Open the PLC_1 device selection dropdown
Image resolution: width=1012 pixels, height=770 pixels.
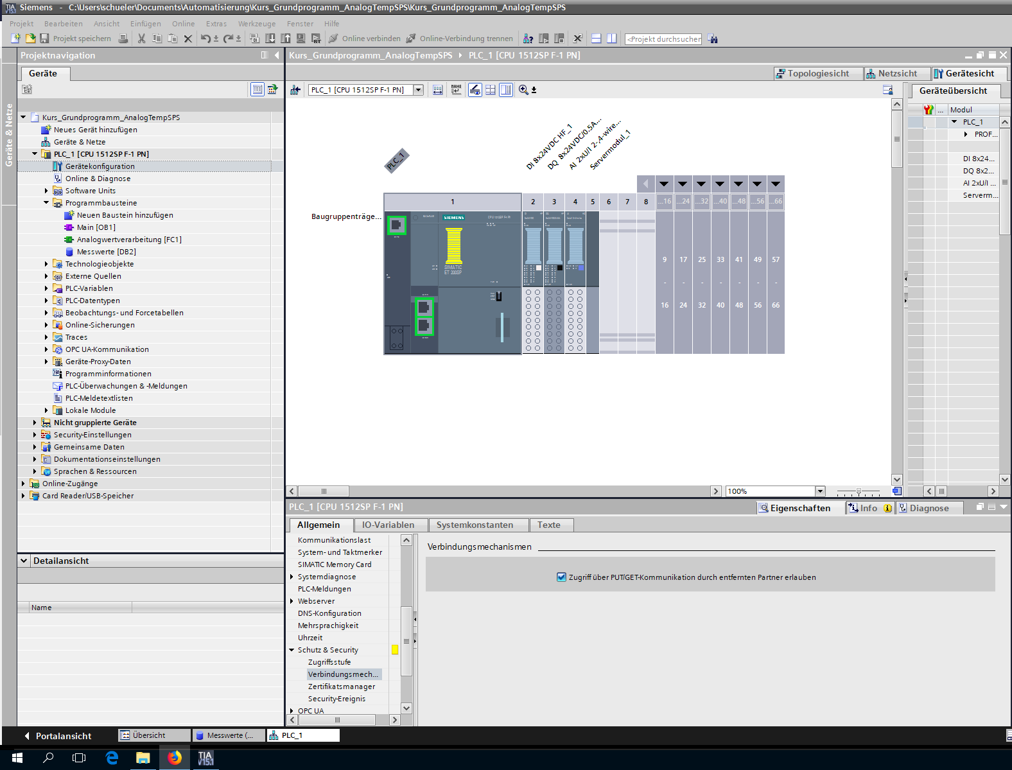(x=418, y=90)
